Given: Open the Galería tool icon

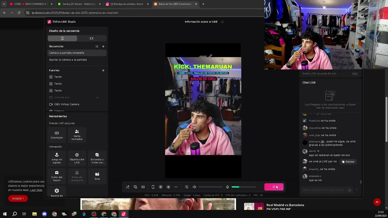Looking at the screenshot, I should click(x=57, y=191).
